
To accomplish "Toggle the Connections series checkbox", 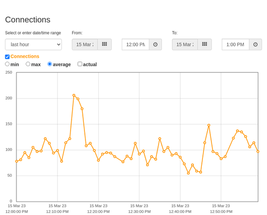I will (7, 57).
